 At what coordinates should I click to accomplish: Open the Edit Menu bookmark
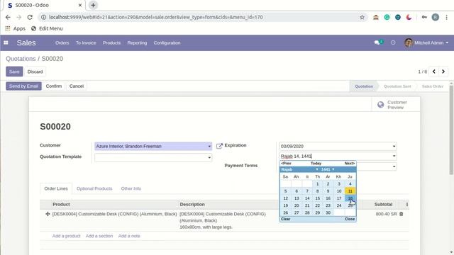click(47, 28)
